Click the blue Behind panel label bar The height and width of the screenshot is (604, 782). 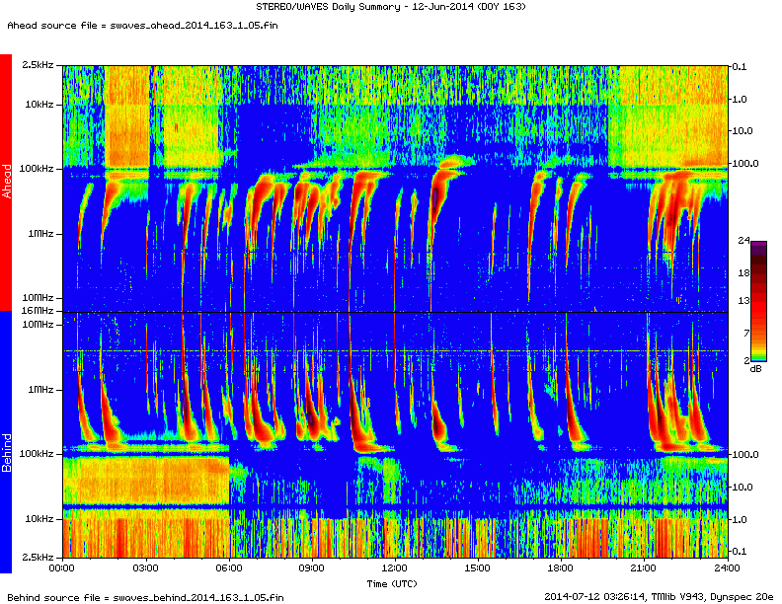tap(6, 442)
